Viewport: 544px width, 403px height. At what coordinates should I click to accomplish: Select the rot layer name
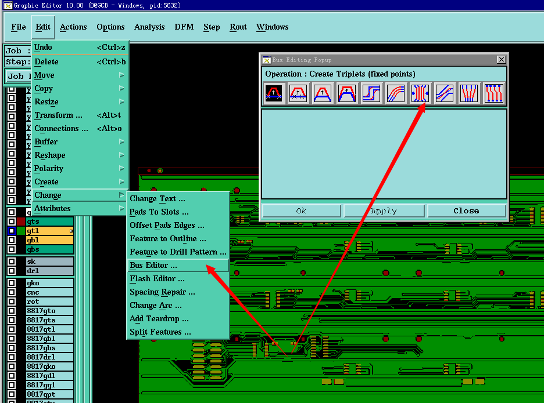pyautogui.click(x=50, y=302)
